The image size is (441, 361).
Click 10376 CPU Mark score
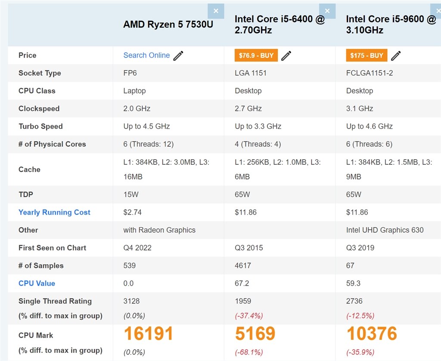coord(372,333)
